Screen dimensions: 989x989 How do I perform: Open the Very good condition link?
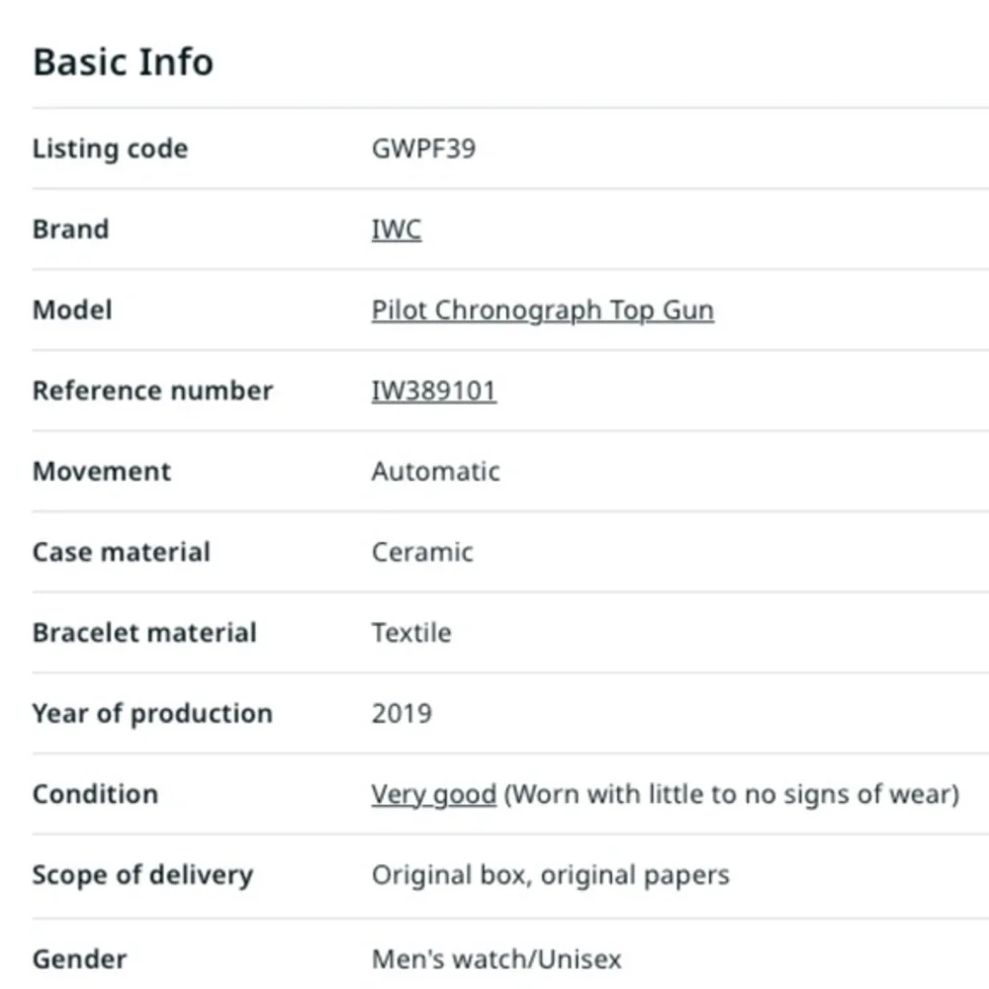[434, 795]
